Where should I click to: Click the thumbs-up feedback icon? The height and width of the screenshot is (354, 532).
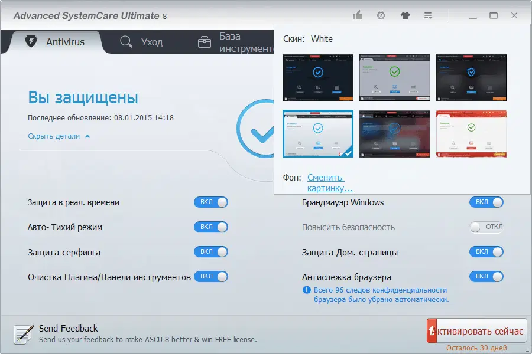(x=358, y=16)
